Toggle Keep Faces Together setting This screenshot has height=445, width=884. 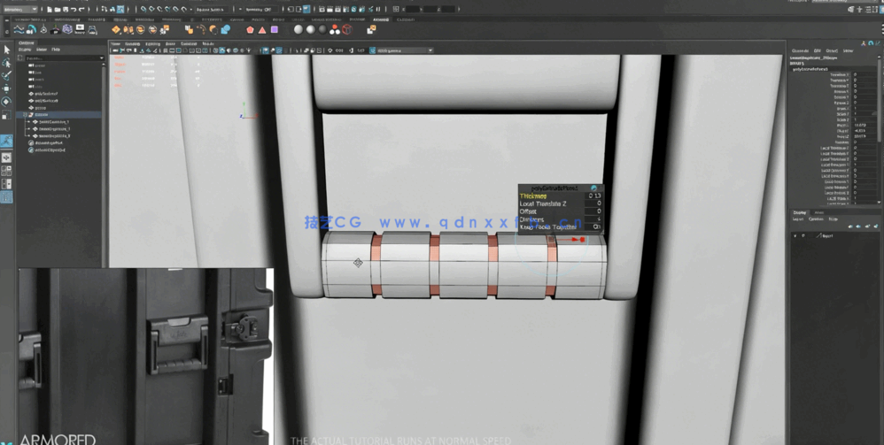(596, 227)
